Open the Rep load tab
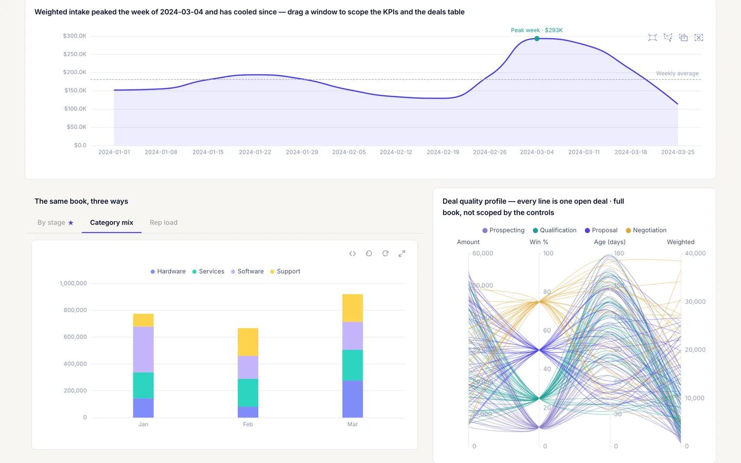Viewport: 741px width, 463px height. 164,223
